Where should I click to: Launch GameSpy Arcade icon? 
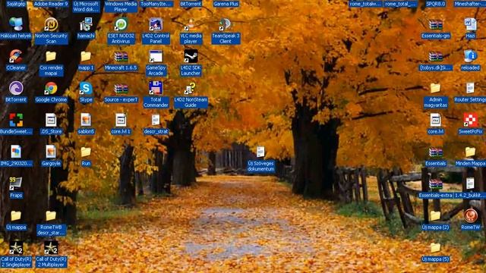(x=156, y=57)
